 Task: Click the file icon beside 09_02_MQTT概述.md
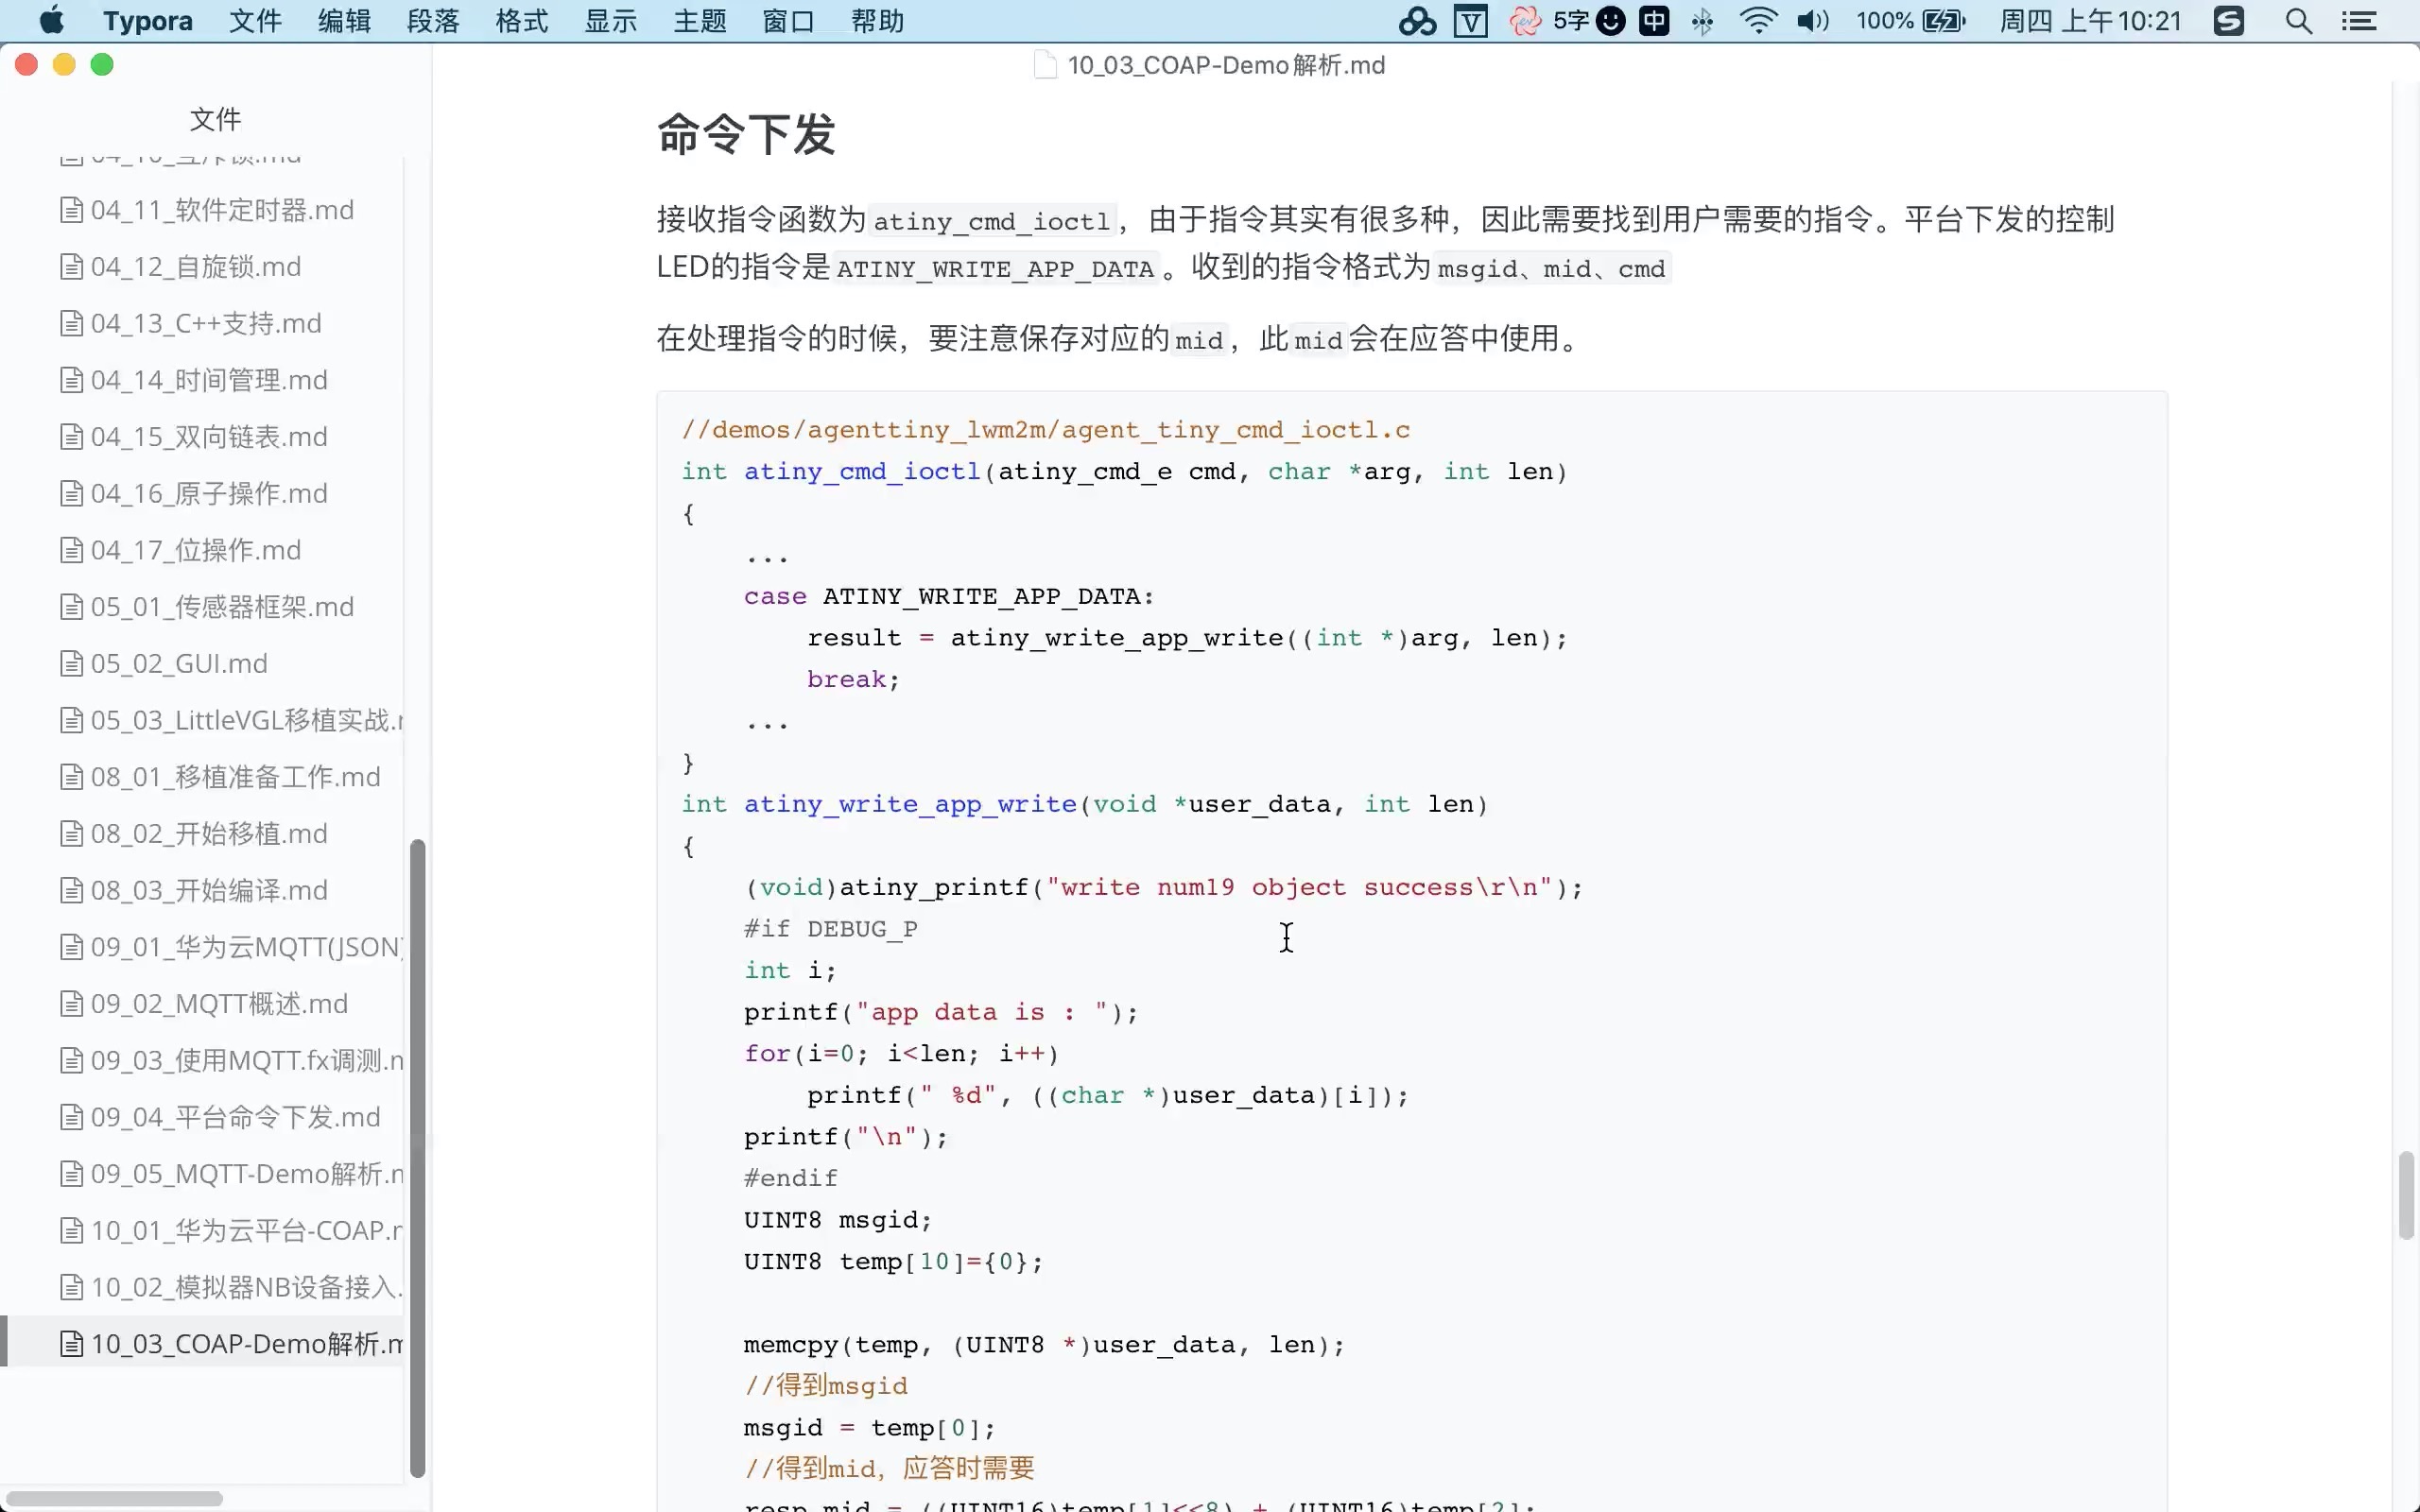(x=71, y=1004)
